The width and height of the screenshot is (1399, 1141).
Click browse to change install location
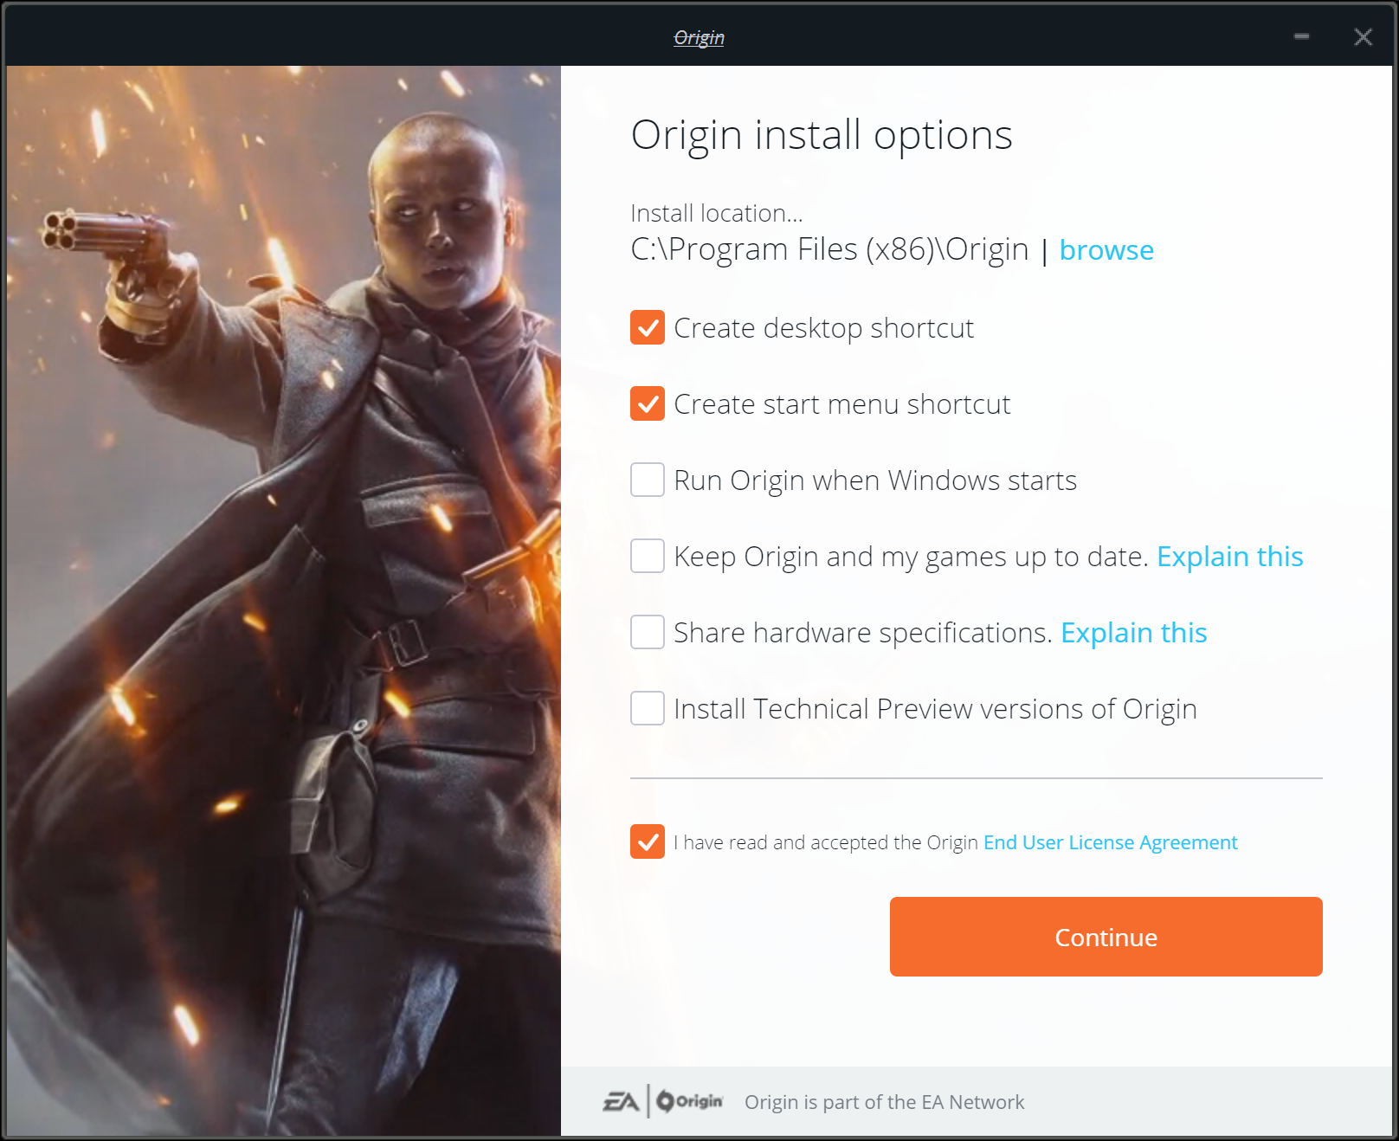click(1106, 250)
